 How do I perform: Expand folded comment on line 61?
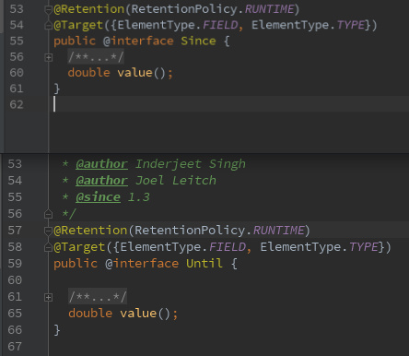click(48, 297)
